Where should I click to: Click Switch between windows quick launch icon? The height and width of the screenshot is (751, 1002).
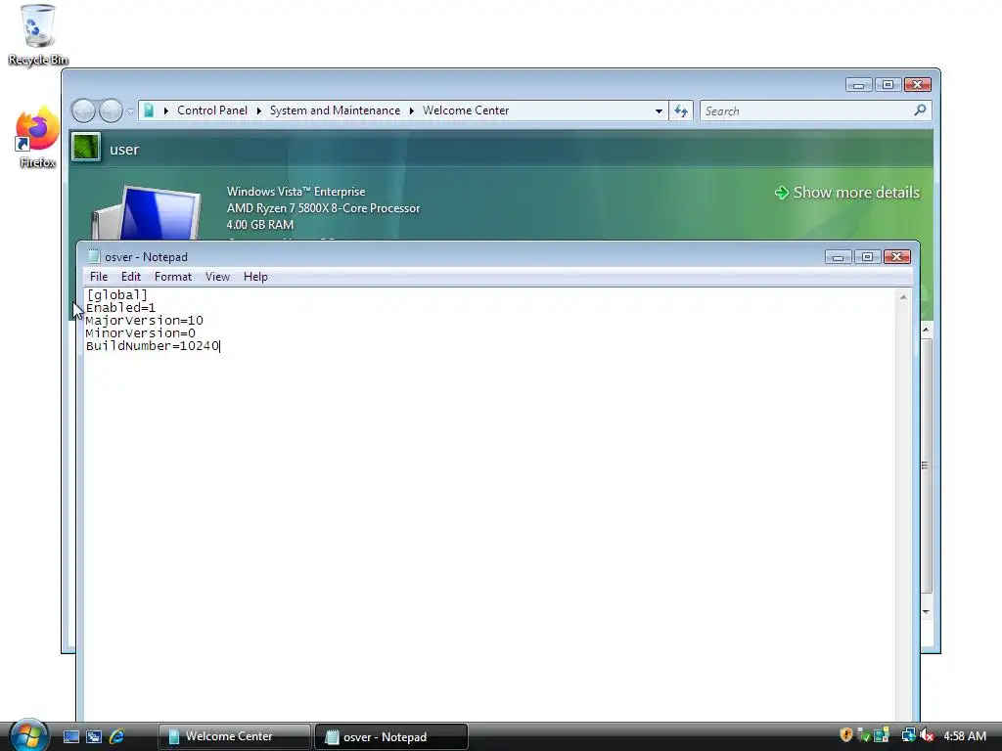click(94, 736)
